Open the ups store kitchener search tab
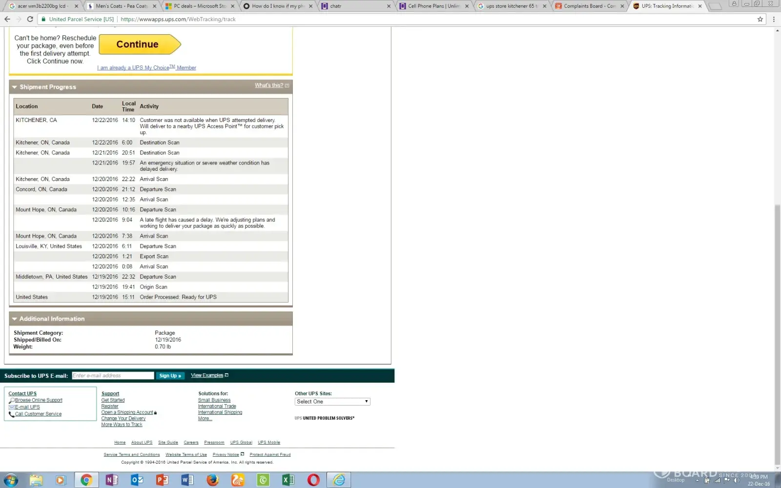The width and height of the screenshot is (781, 488). [x=511, y=6]
